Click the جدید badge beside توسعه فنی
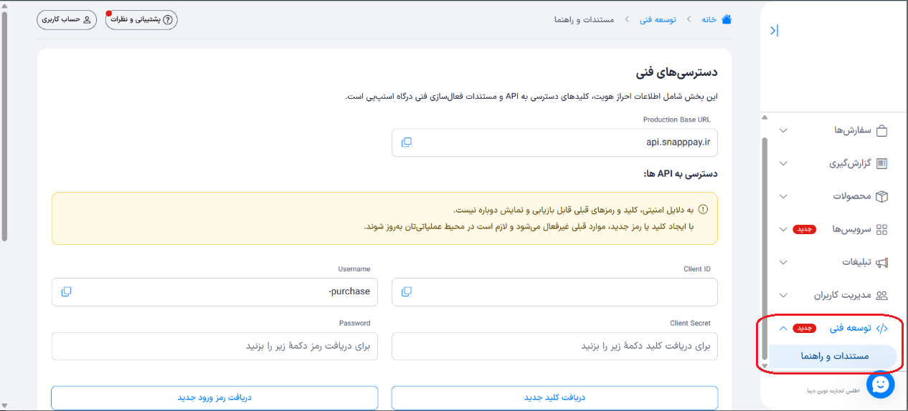 pyautogui.click(x=805, y=328)
